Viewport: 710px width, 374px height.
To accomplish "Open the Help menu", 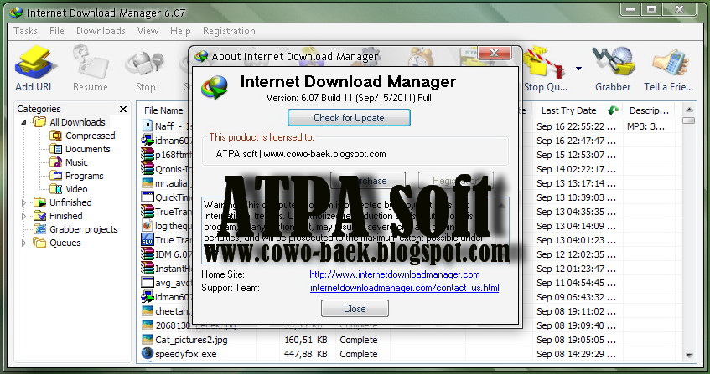I will click(x=180, y=31).
